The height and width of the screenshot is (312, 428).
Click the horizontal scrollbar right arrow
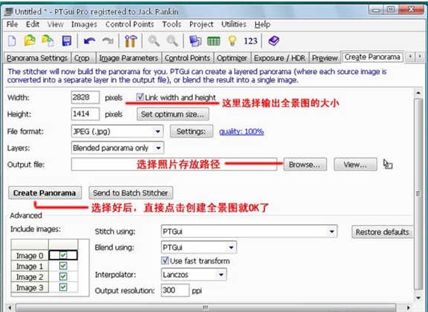(x=409, y=308)
